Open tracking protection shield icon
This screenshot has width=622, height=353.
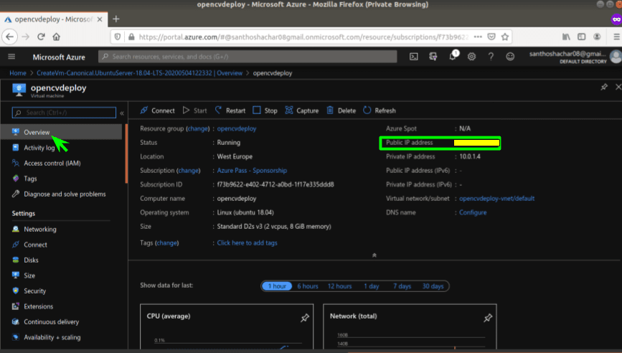click(x=118, y=37)
